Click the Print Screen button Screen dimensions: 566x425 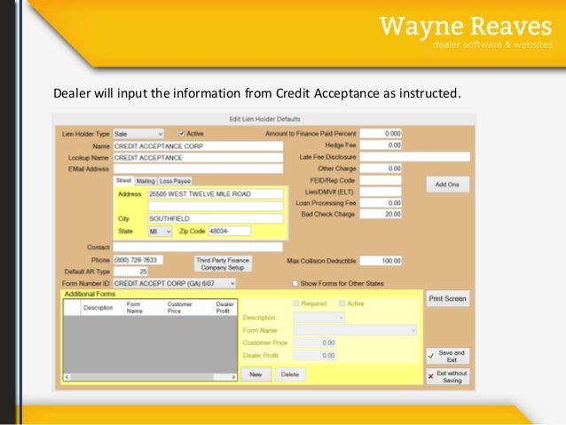point(447,299)
